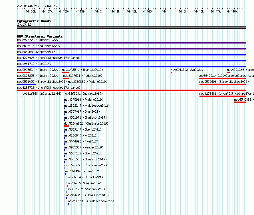Screen dimensions: 254x215
Task: Click the chr20:44435179..44448768 region label
Action: [x=38, y=6]
